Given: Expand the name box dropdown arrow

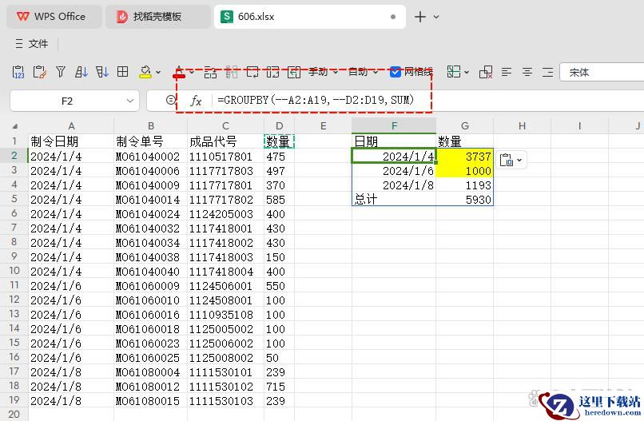Looking at the screenshot, I should (129, 101).
